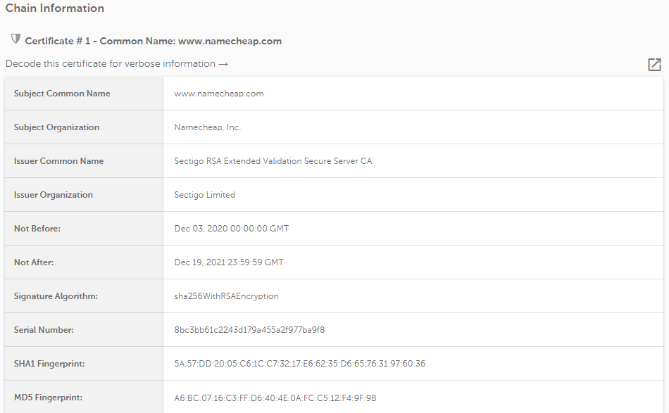Click the Subject Common Name label cell
669x413 pixels.
click(84, 94)
